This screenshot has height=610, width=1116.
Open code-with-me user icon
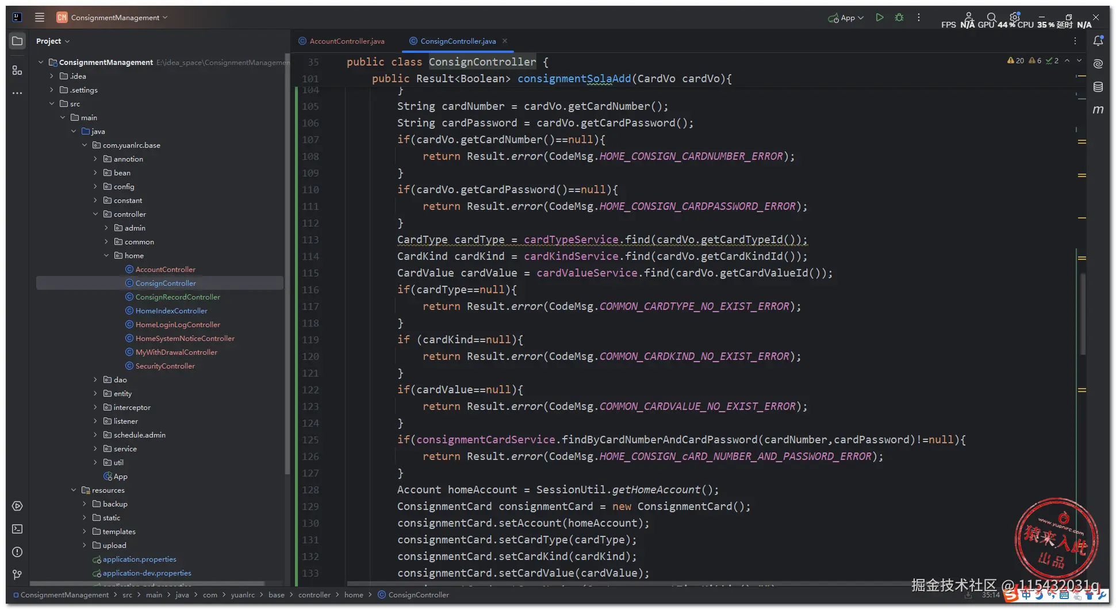(x=968, y=17)
